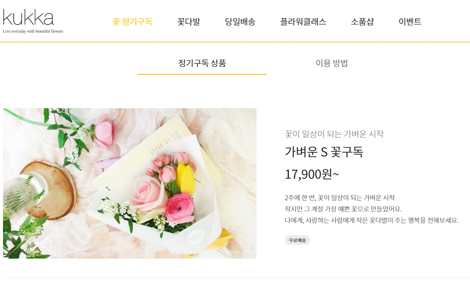Open the 이벤트 menu
This screenshot has width=470, height=288.
pos(410,21)
